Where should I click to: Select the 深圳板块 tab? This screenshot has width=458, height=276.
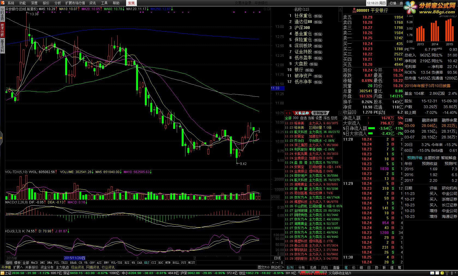tap(320, 113)
